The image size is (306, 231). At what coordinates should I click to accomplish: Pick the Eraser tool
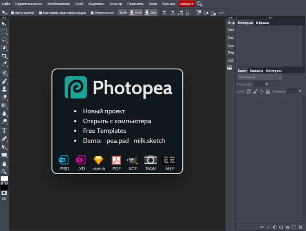pos(4,97)
